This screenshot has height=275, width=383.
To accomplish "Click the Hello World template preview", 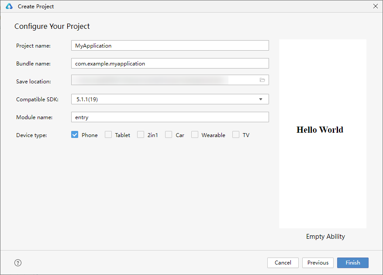I will [x=323, y=134].
